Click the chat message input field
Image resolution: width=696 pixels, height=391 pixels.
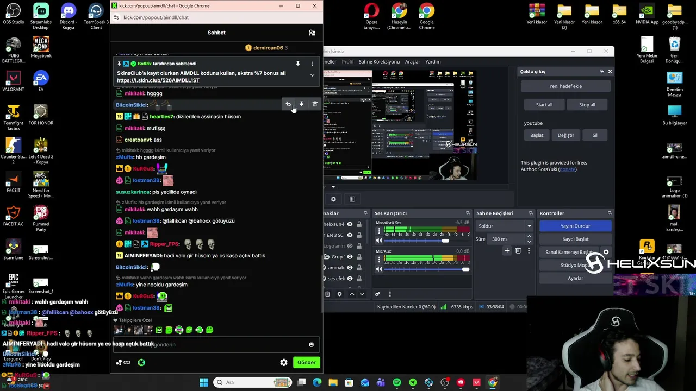(216, 344)
